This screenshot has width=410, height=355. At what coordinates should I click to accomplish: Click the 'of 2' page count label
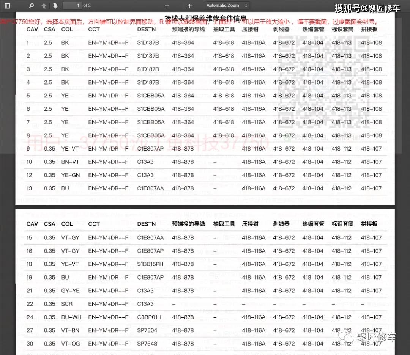point(87,5)
